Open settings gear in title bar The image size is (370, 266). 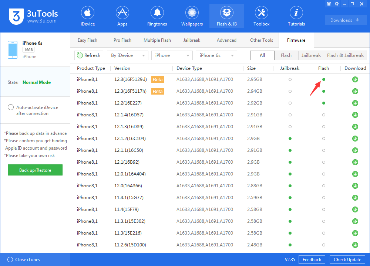click(337, 4)
